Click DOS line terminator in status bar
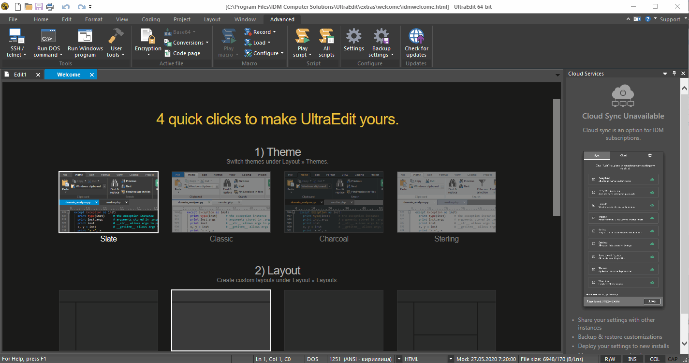This screenshot has height=363, width=689. click(312, 359)
